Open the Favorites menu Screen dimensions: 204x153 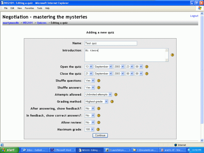coord(29,8)
